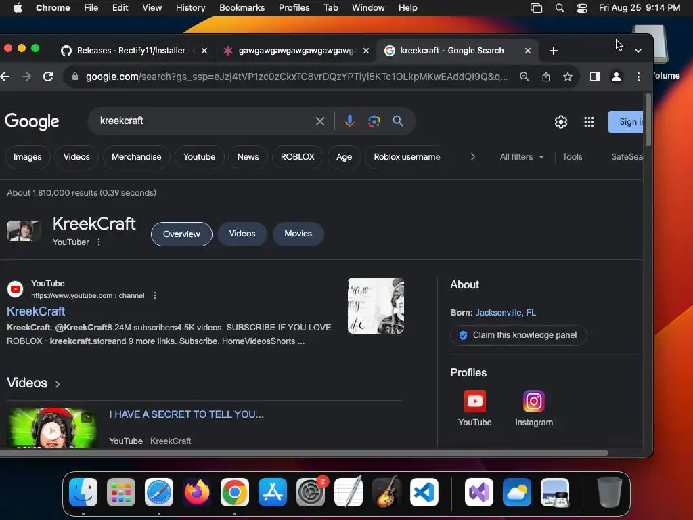Bookmark this tab with star icon
The image size is (693, 520).
point(568,77)
